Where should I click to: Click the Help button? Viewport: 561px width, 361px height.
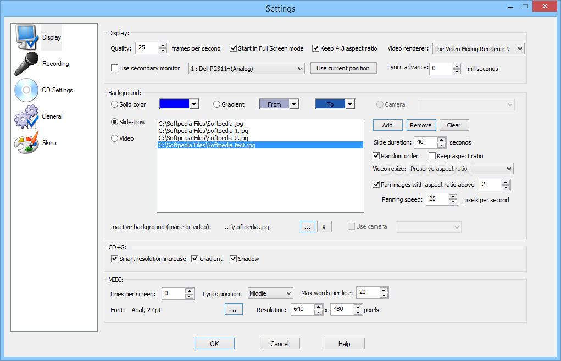coord(344,344)
